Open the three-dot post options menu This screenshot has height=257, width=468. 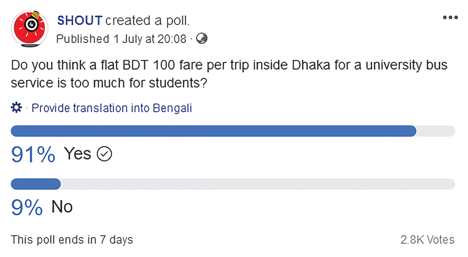(x=450, y=17)
